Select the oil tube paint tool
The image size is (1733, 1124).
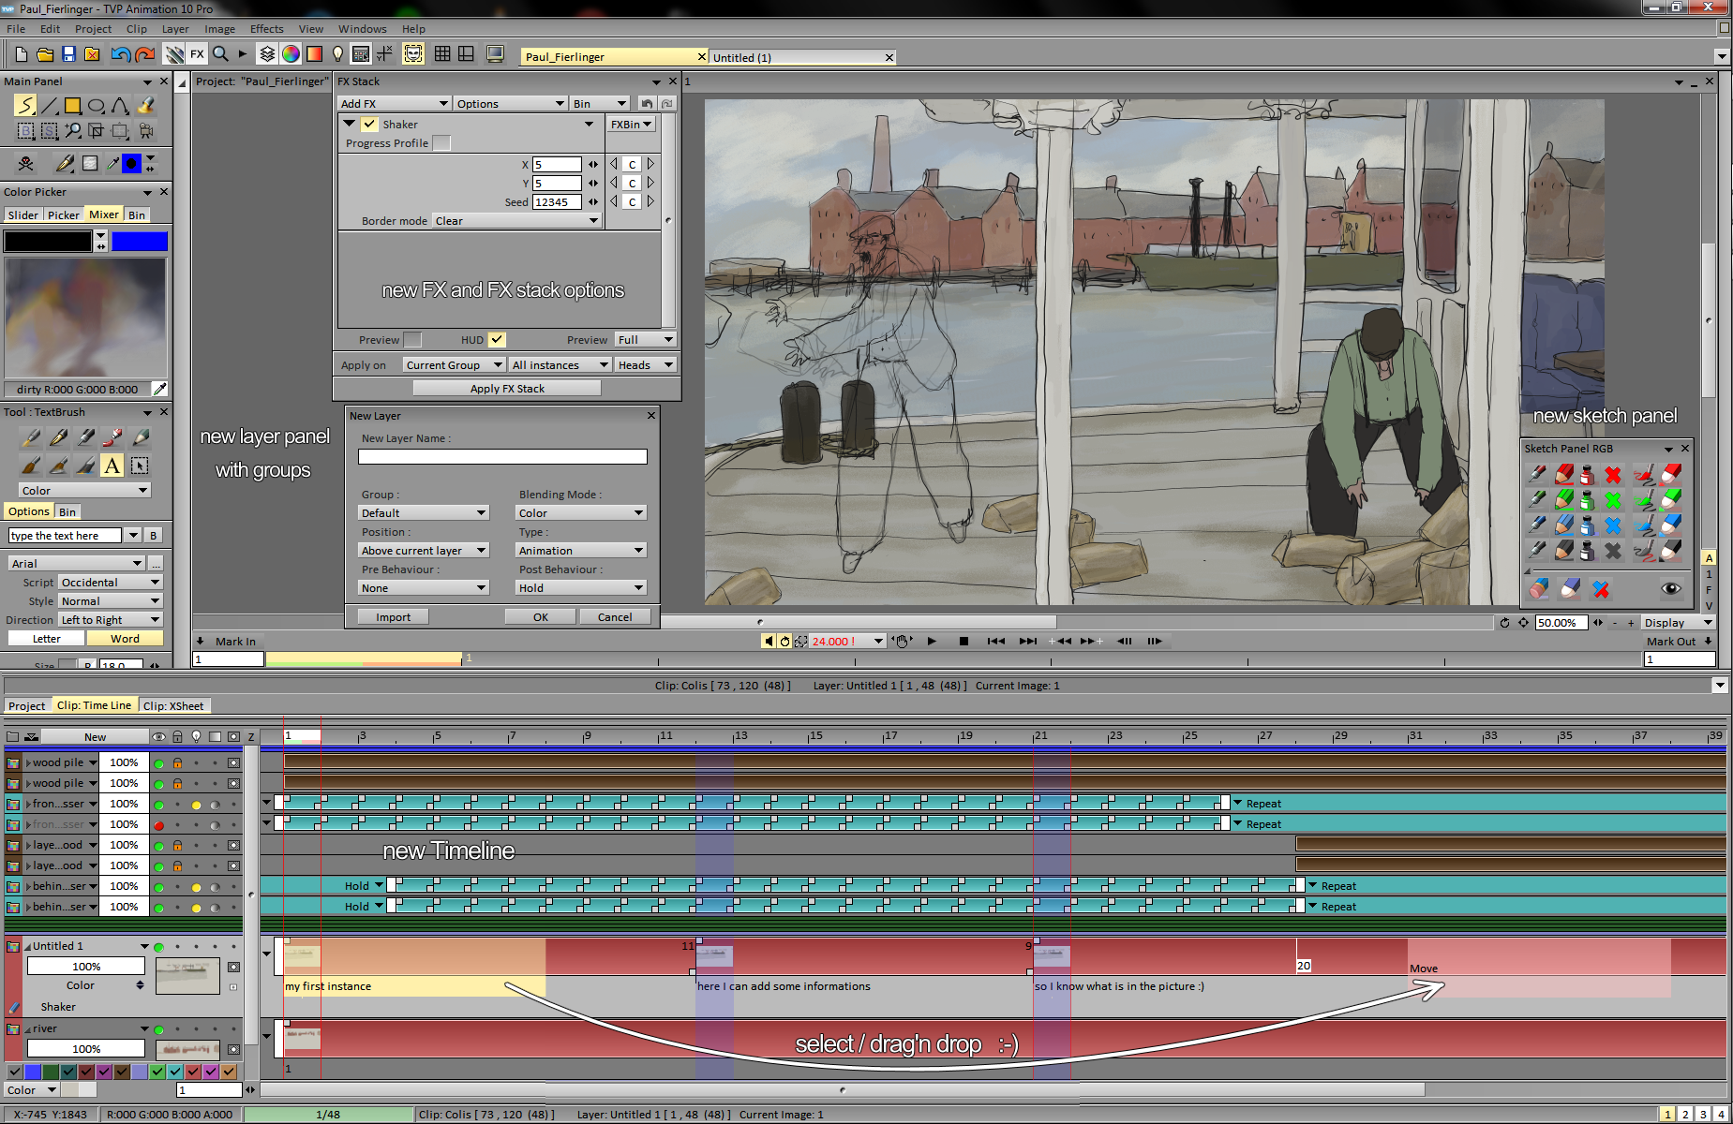[x=112, y=437]
